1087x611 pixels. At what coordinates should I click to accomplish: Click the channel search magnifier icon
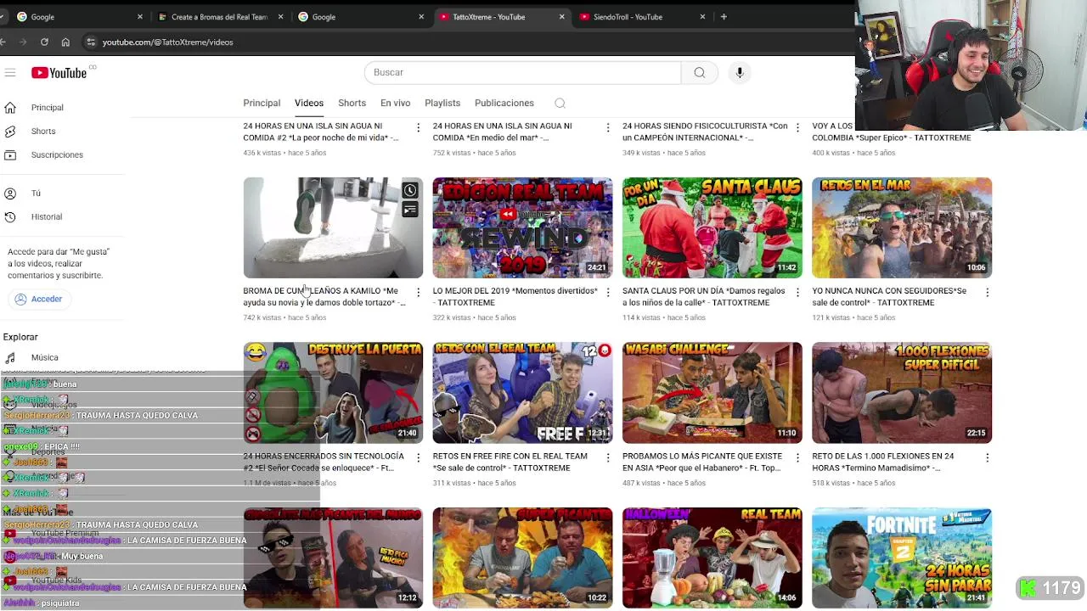pyautogui.click(x=560, y=104)
